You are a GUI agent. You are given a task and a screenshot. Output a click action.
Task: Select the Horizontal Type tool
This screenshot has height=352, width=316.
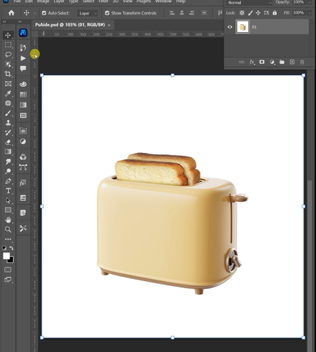click(x=8, y=191)
